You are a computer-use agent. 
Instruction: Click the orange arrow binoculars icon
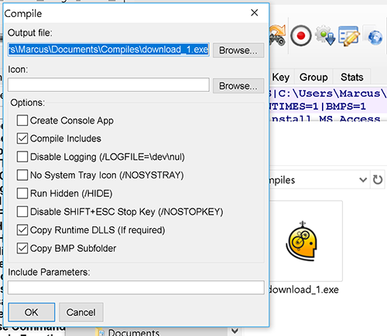click(278, 36)
